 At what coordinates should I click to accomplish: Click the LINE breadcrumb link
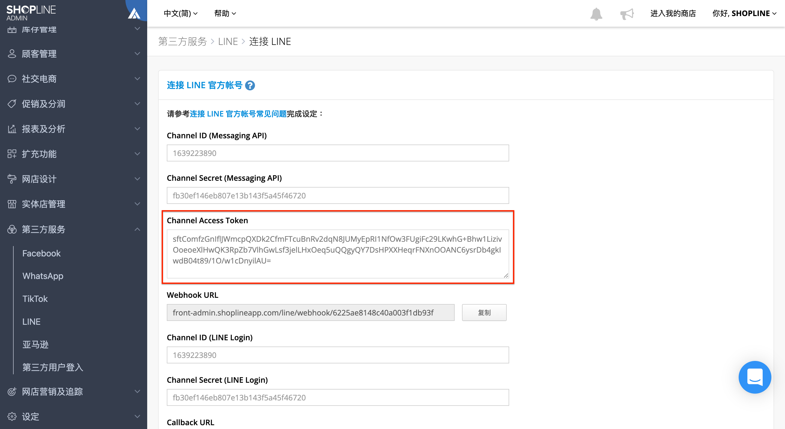tap(228, 41)
